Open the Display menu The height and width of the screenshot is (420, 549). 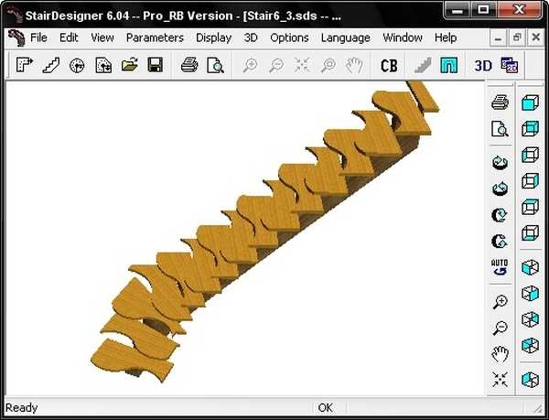point(213,38)
